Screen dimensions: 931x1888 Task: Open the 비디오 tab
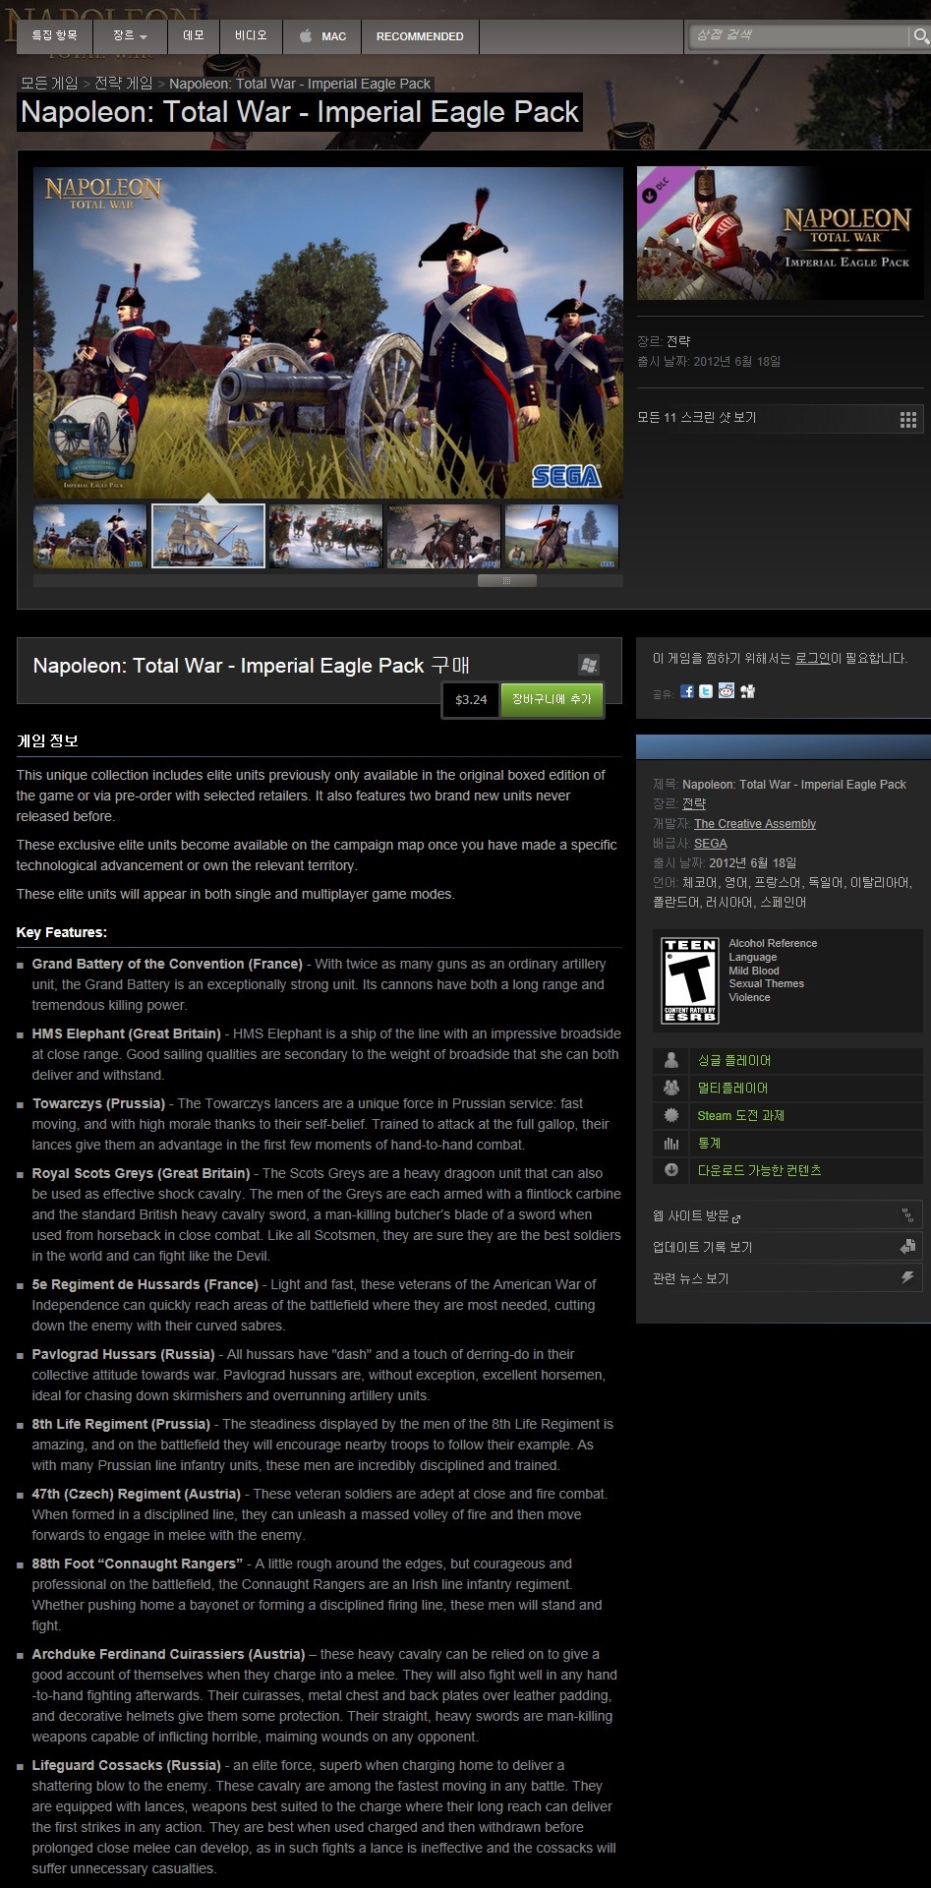251,36
